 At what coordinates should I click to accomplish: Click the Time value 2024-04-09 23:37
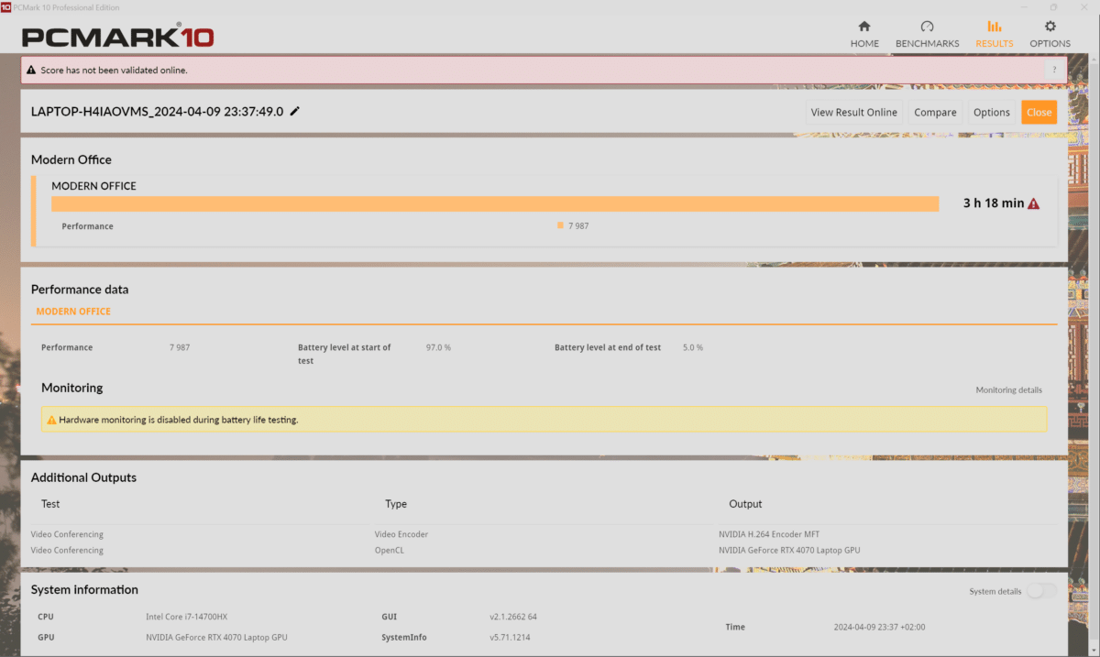(879, 627)
